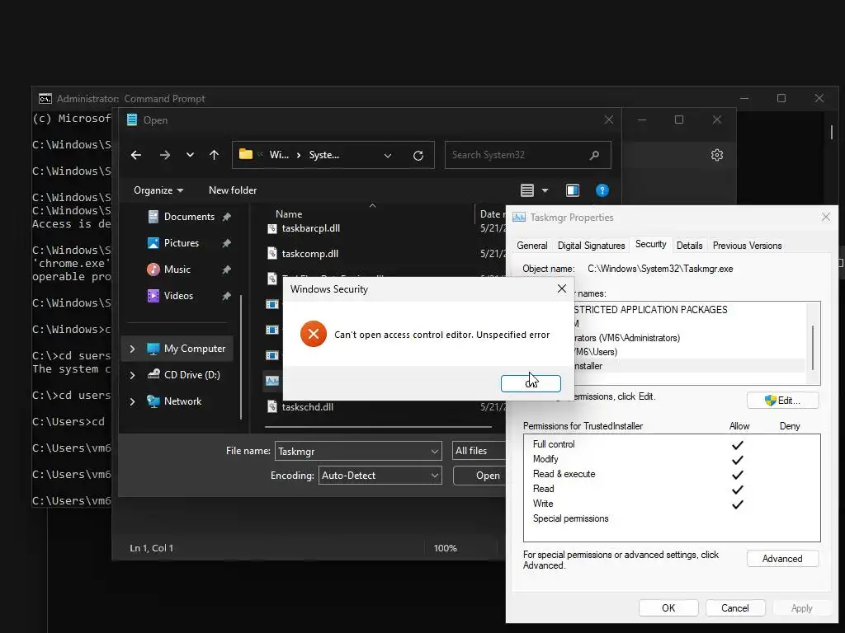This screenshot has height=633, width=845.
Task: Click the search magnifier icon
Action: tap(594, 155)
